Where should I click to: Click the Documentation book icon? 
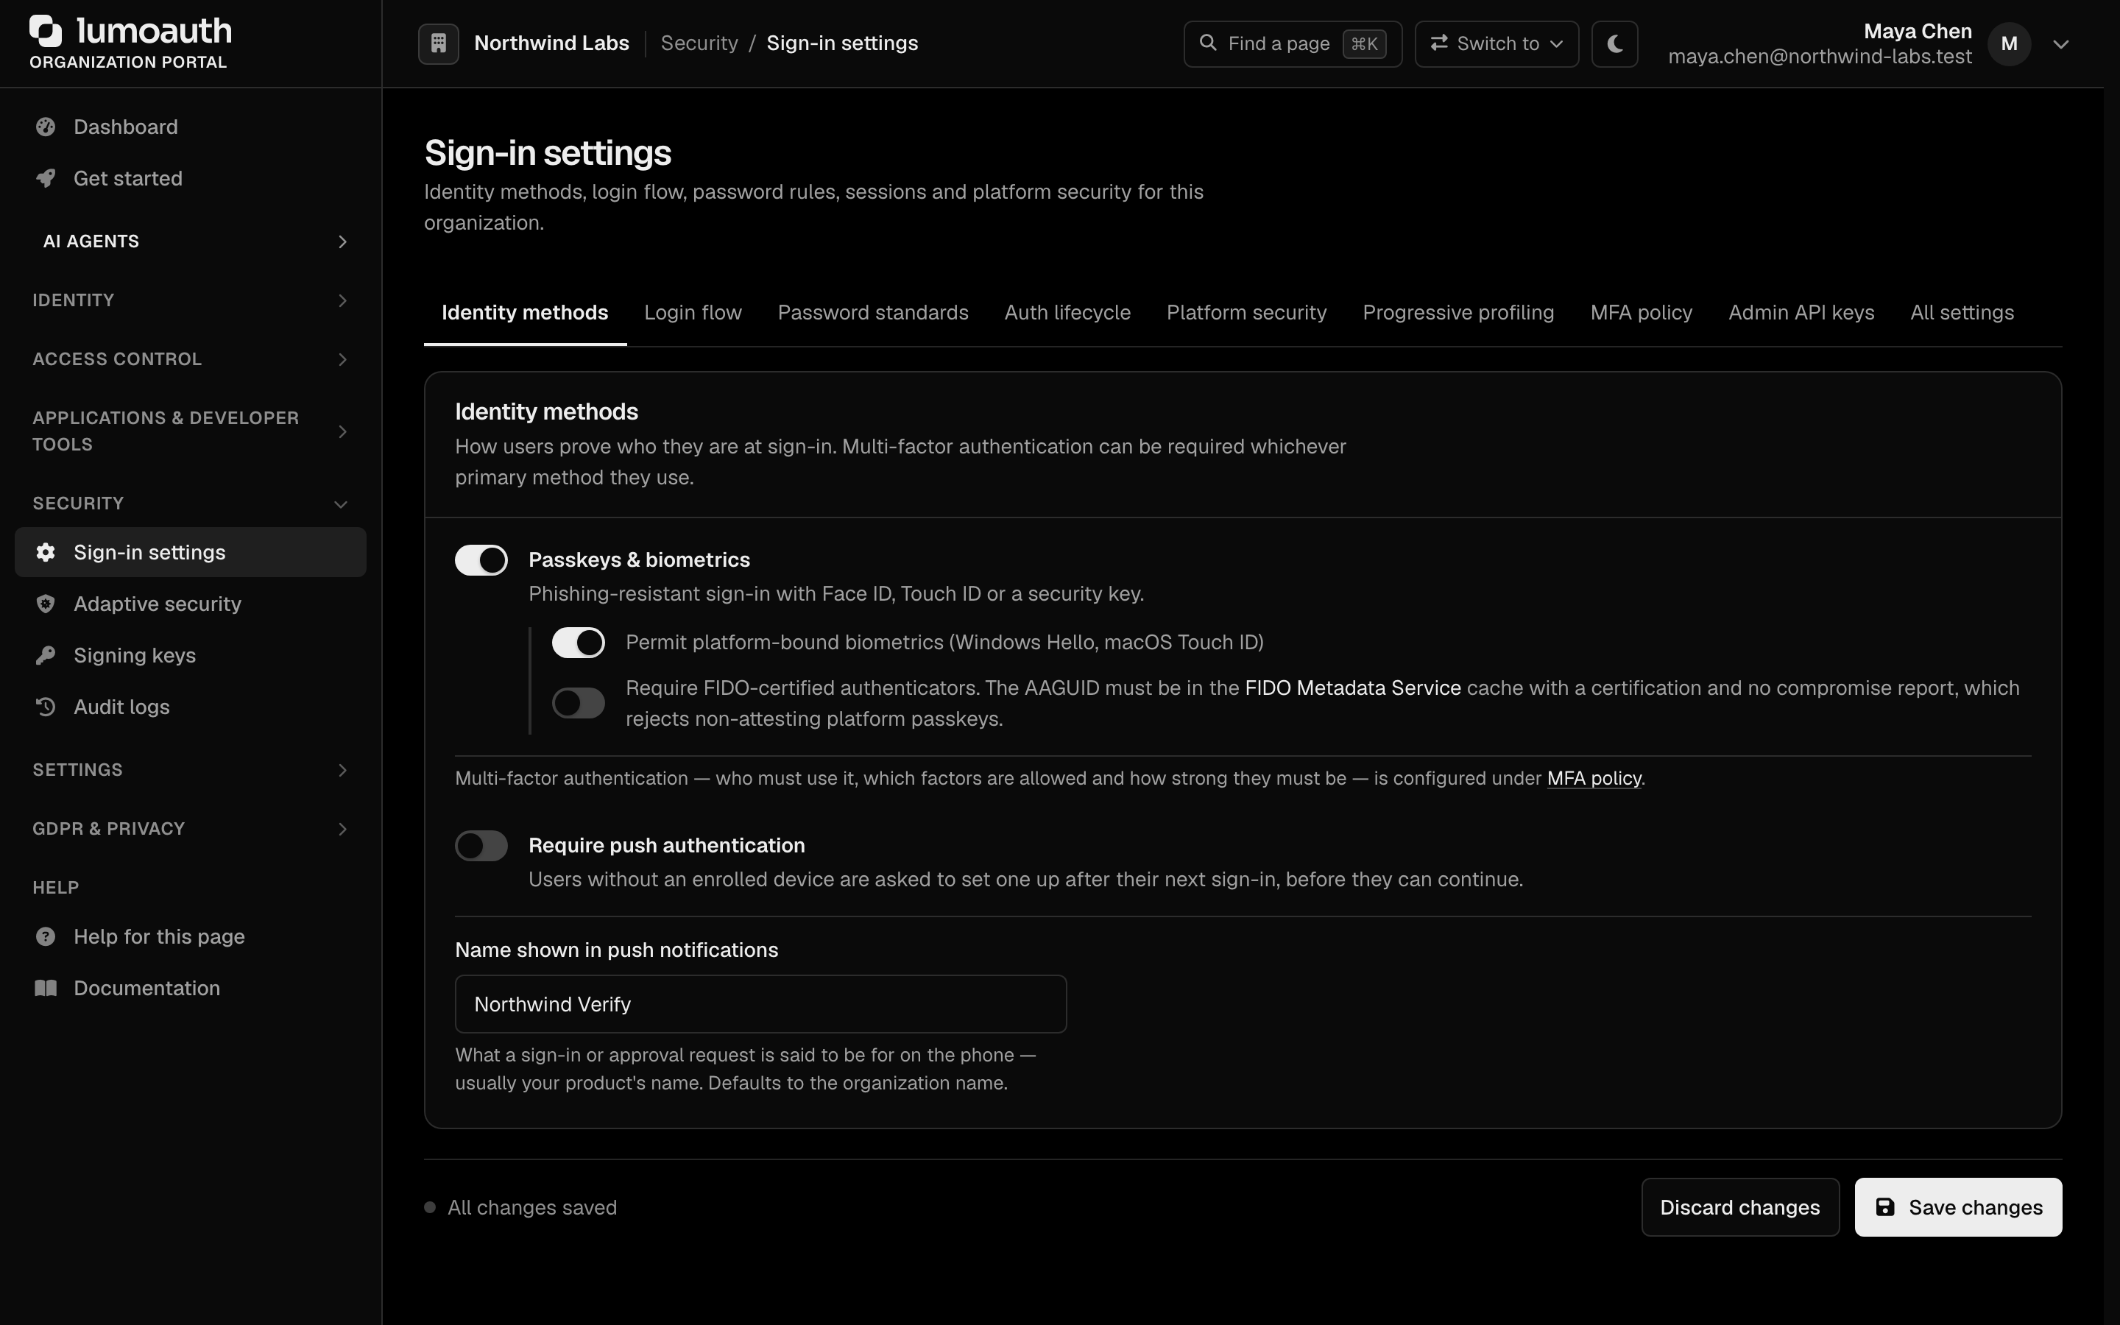coord(46,988)
